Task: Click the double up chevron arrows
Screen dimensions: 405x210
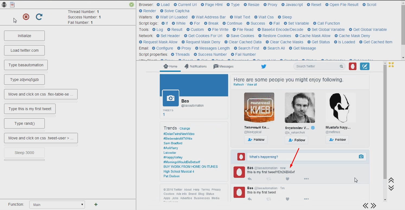Action: 391,180
